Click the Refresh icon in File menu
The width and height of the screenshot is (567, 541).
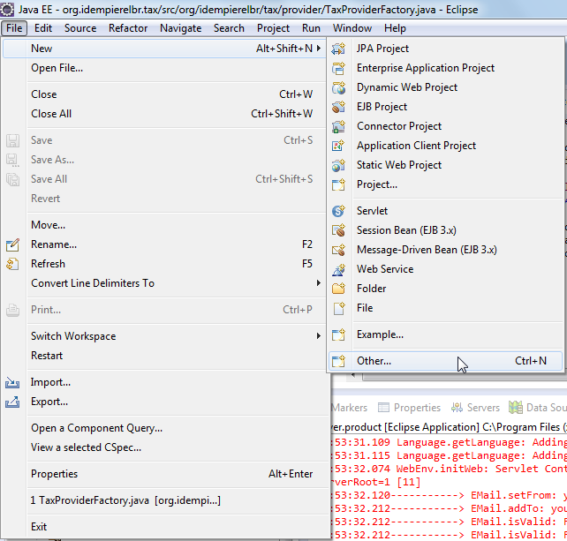coord(13,264)
